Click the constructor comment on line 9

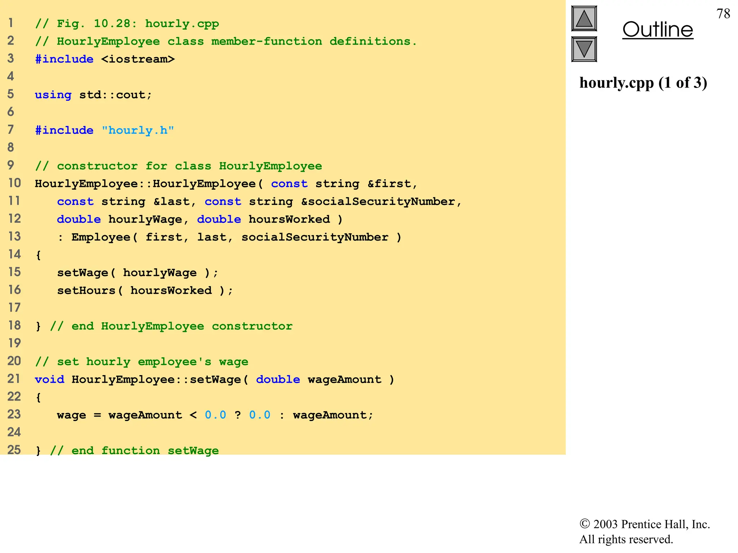coord(178,166)
